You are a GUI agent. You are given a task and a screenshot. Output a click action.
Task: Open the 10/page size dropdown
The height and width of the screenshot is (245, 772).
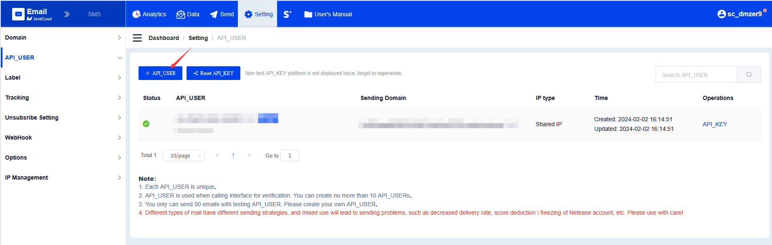[x=183, y=155]
